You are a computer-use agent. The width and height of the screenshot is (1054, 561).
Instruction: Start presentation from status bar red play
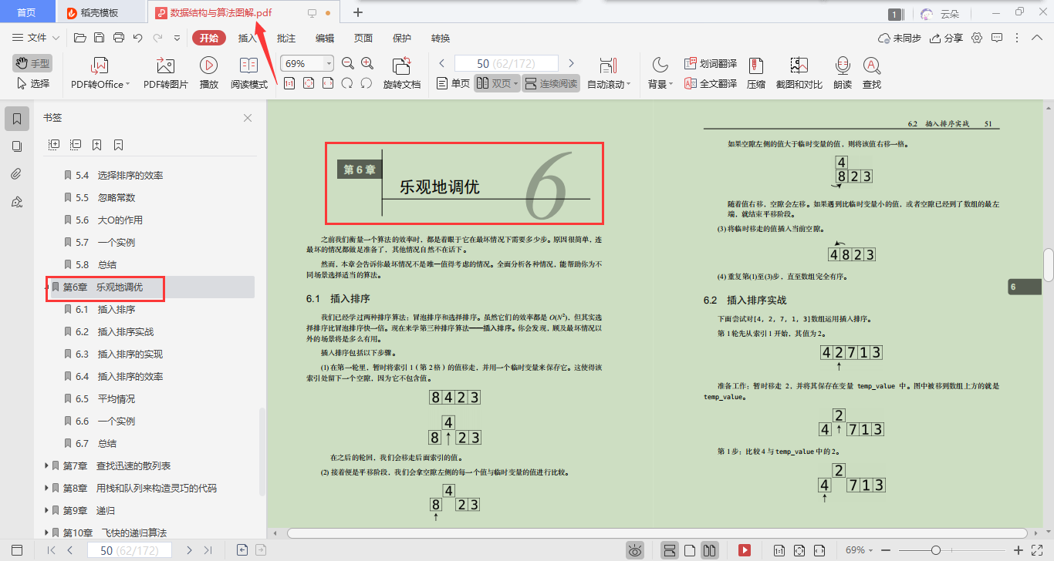pyautogui.click(x=745, y=550)
